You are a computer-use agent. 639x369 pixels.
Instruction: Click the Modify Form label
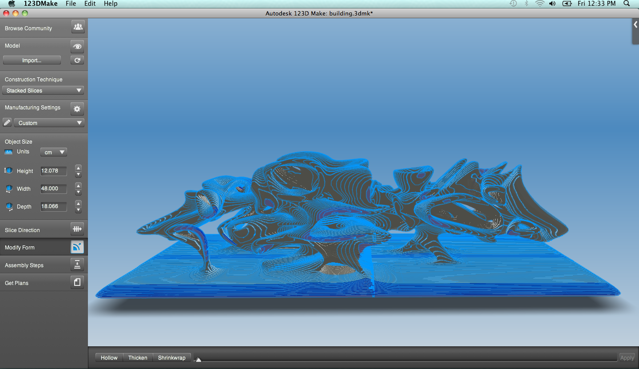click(x=20, y=247)
